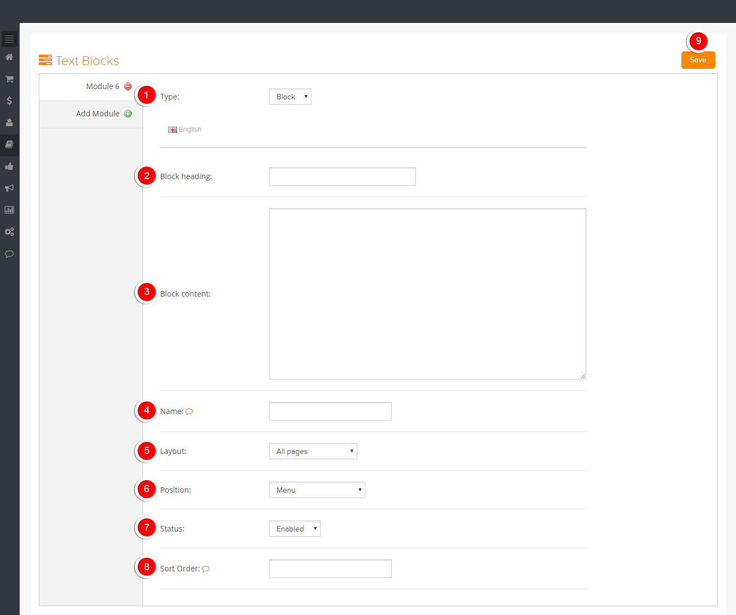Focus the Name input field
Viewport: 736px width, 615px height.
[x=331, y=411]
